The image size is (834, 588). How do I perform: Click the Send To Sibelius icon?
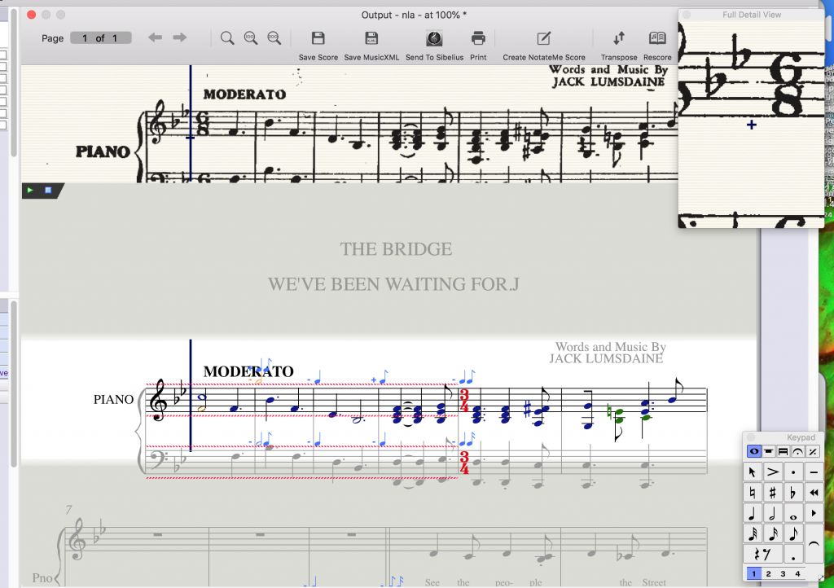[x=434, y=38]
